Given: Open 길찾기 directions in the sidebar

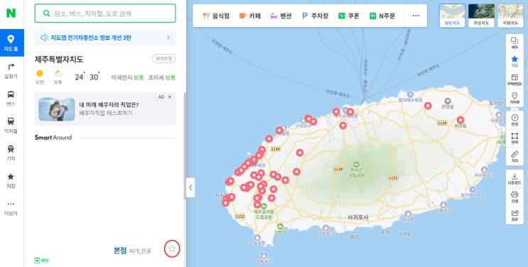Looking at the screenshot, I should (11, 71).
